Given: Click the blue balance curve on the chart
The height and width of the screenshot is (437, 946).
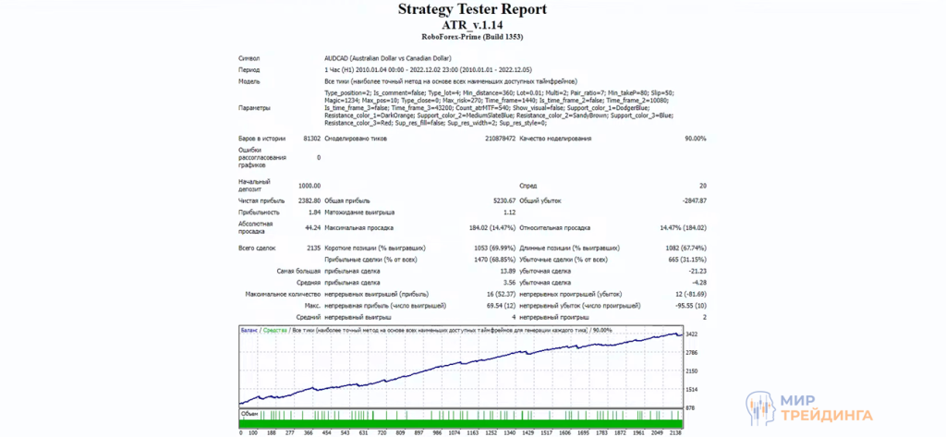Looking at the screenshot, I should 462,368.
